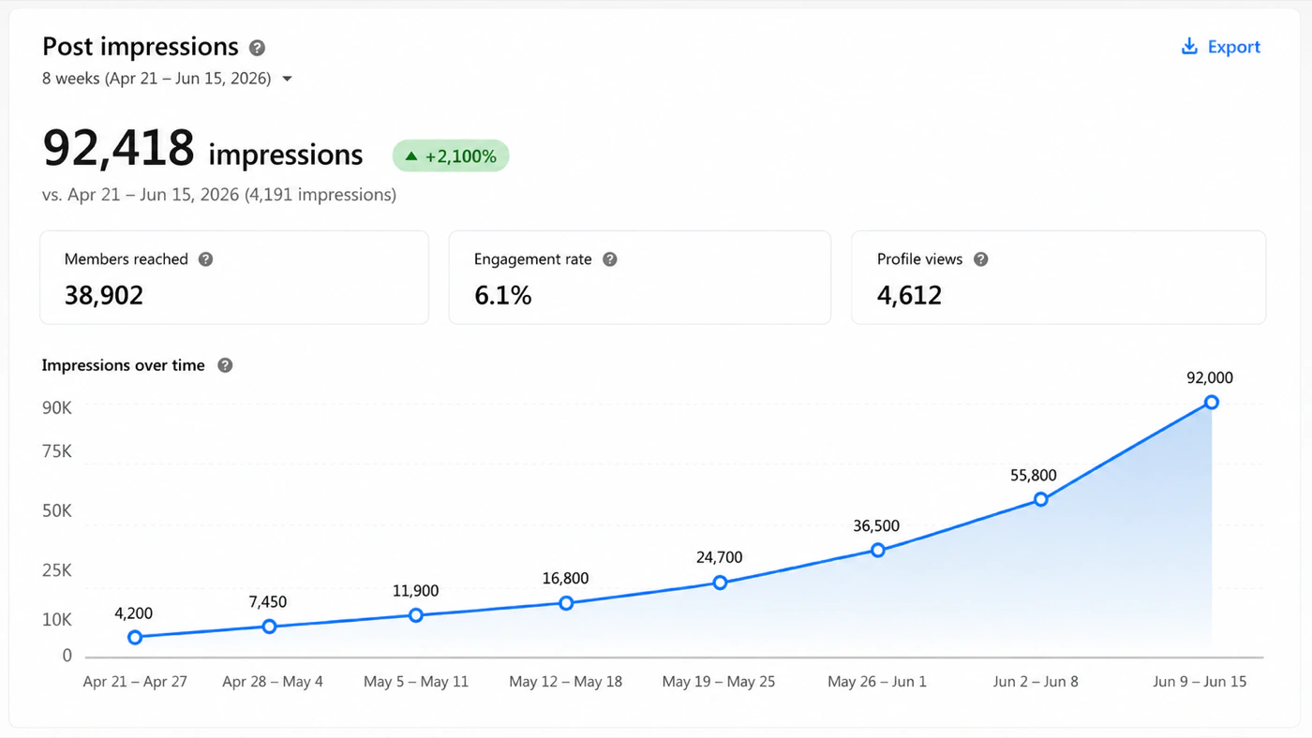Viewport: 1312px width, 738px height.
Task: Open the Engagement rate card
Action: point(640,277)
